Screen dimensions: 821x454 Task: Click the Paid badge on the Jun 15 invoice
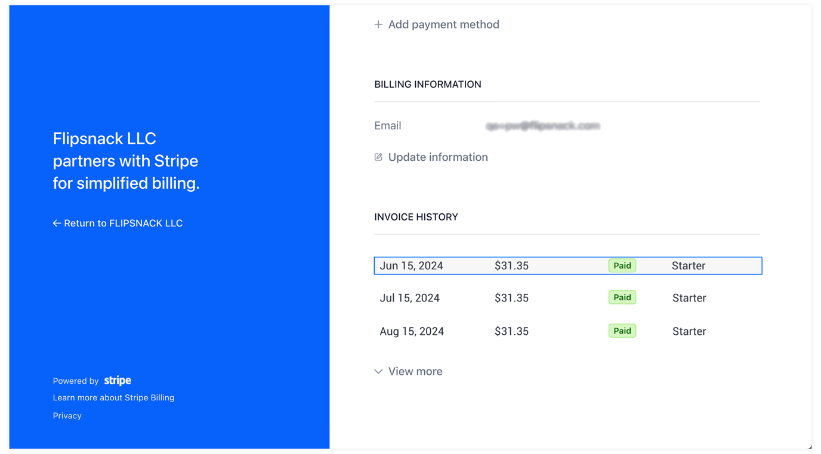pyautogui.click(x=622, y=265)
